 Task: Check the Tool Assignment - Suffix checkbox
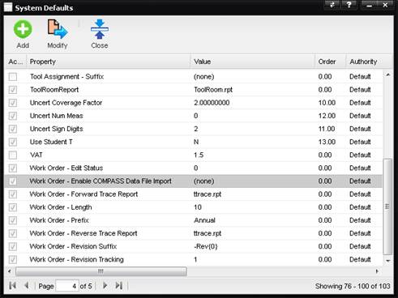[13, 77]
